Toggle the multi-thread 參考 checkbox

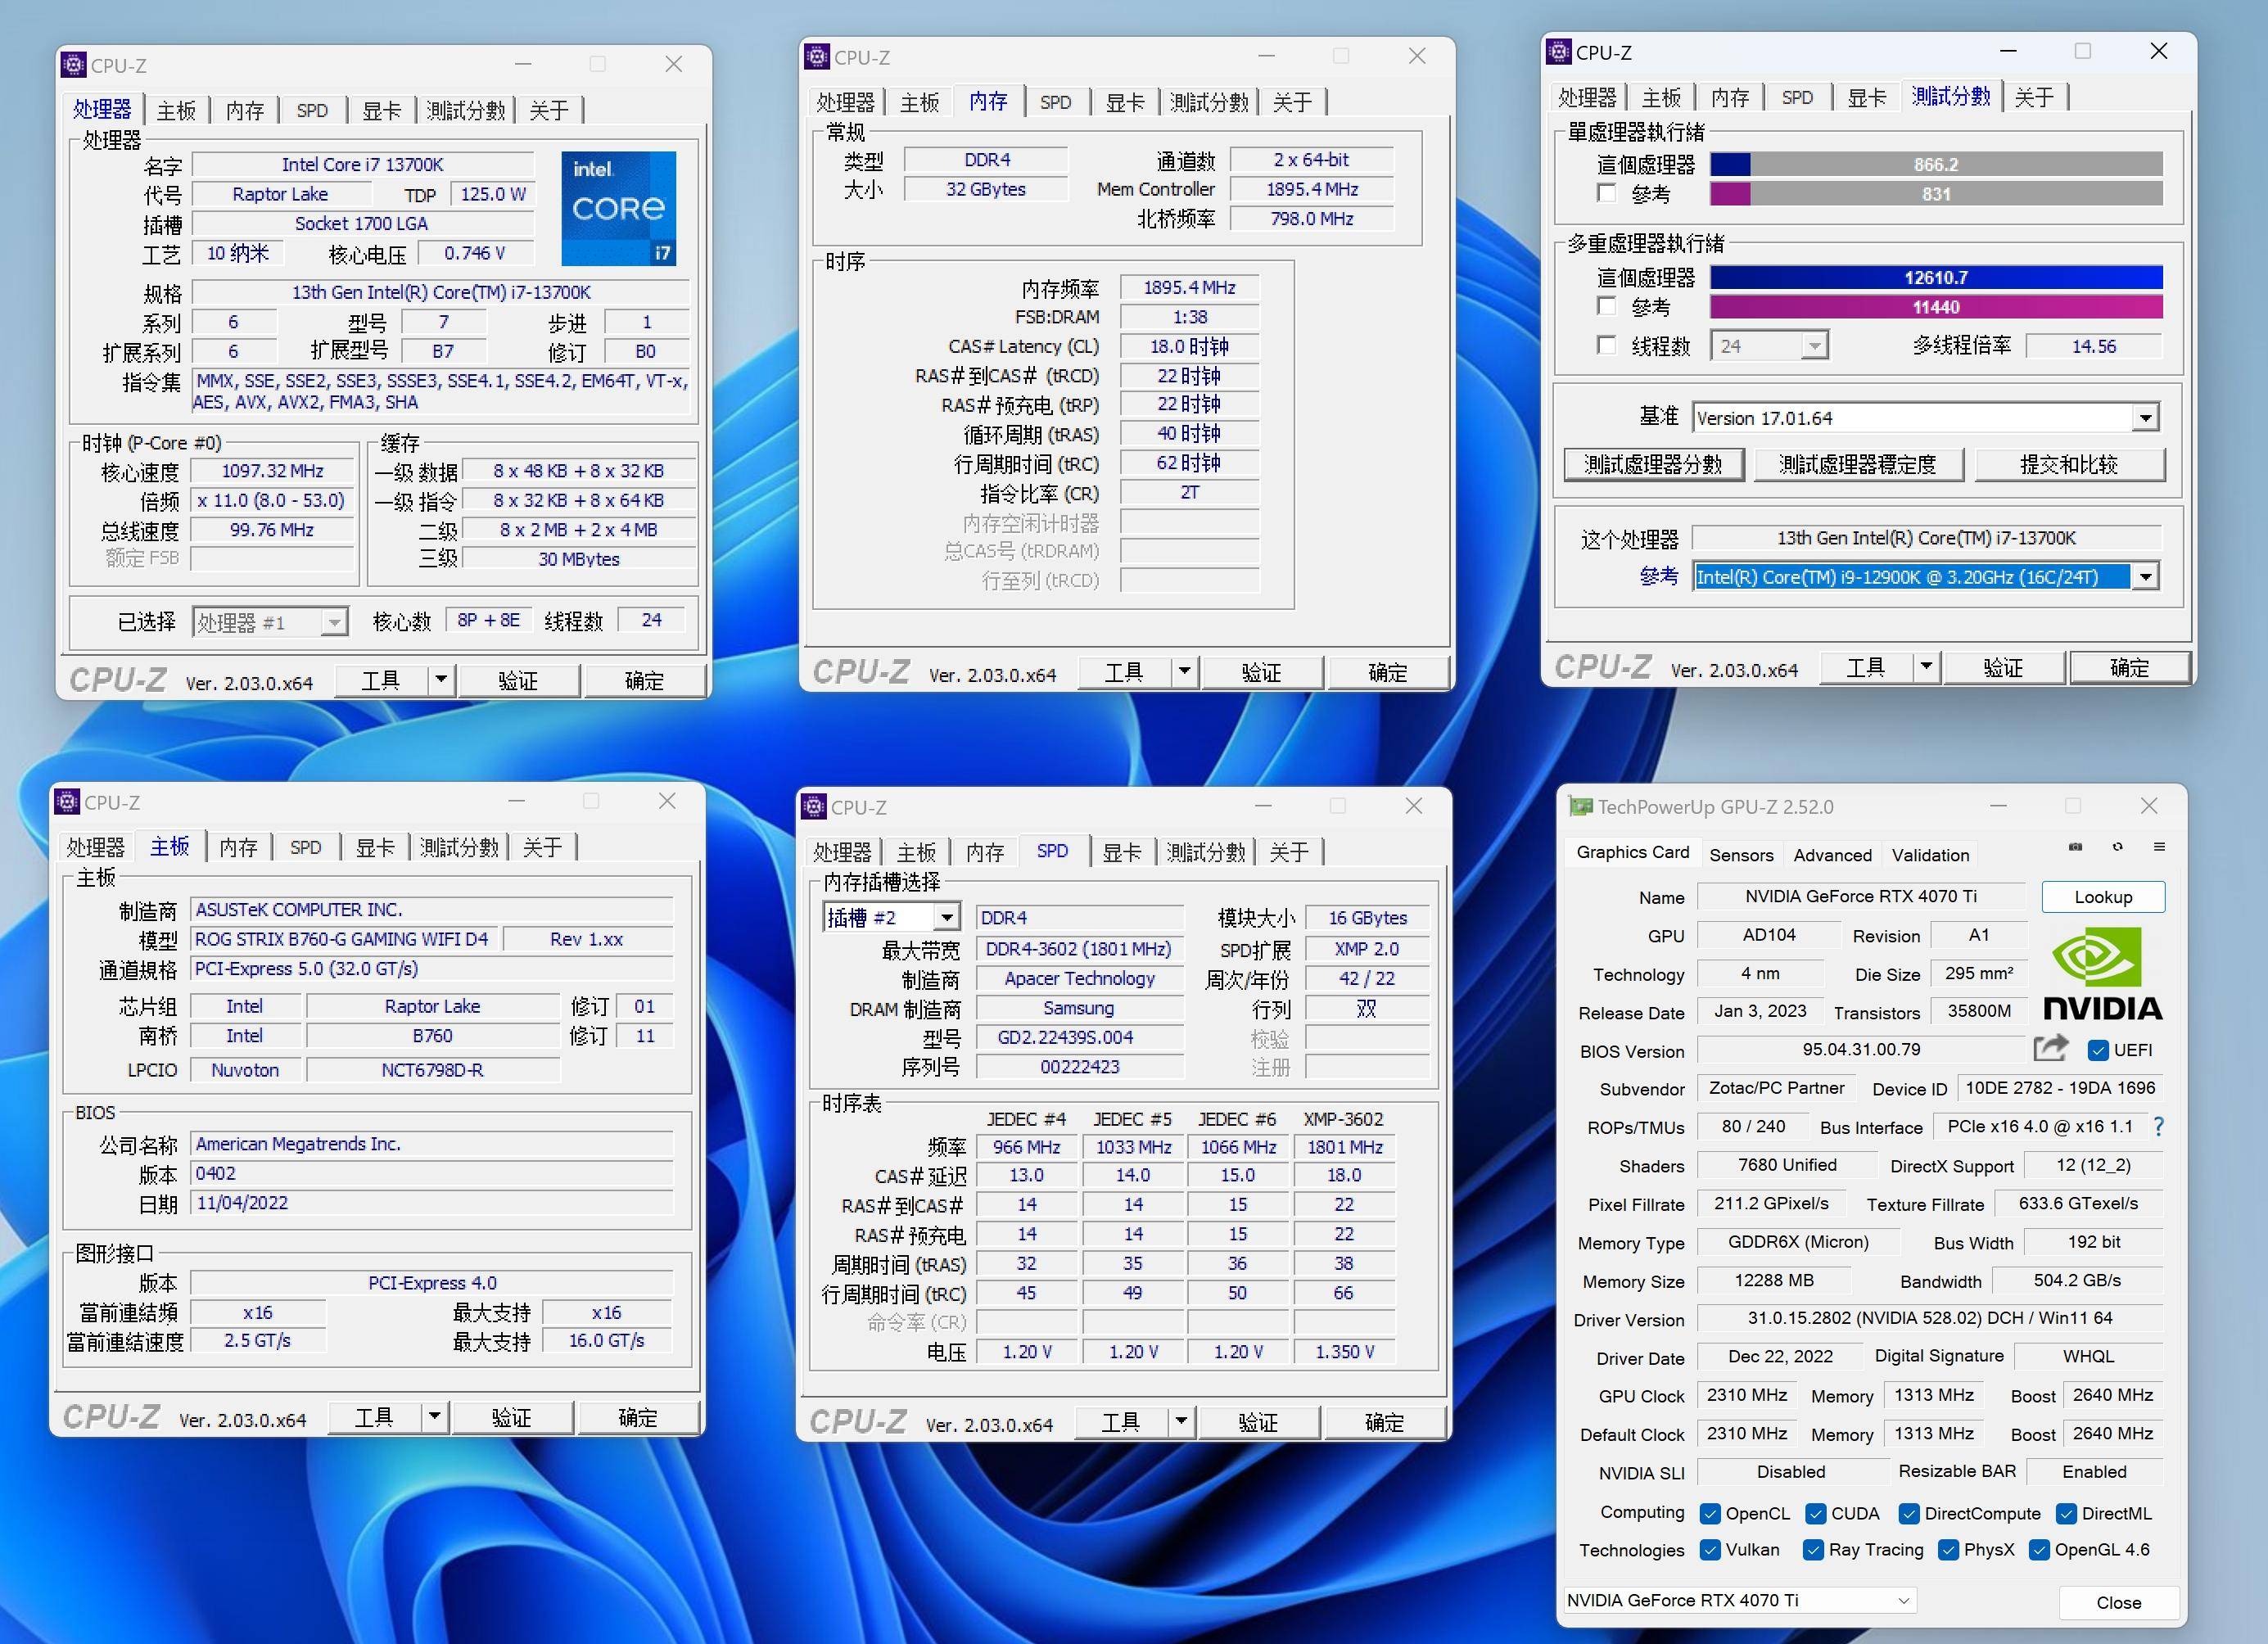(1606, 306)
